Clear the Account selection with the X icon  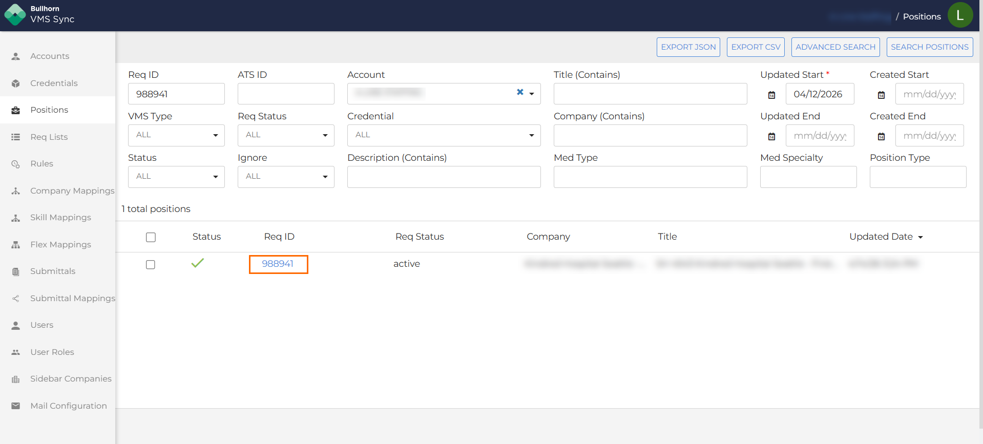click(x=520, y=92)
